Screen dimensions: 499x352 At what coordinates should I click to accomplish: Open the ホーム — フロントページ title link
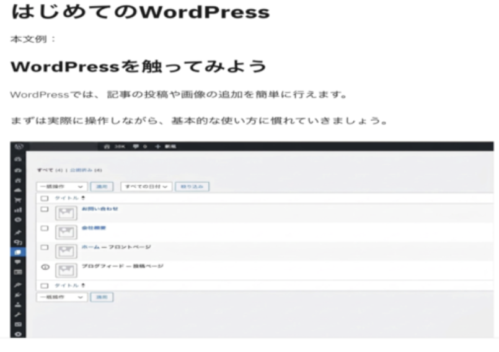coord(117,247)
